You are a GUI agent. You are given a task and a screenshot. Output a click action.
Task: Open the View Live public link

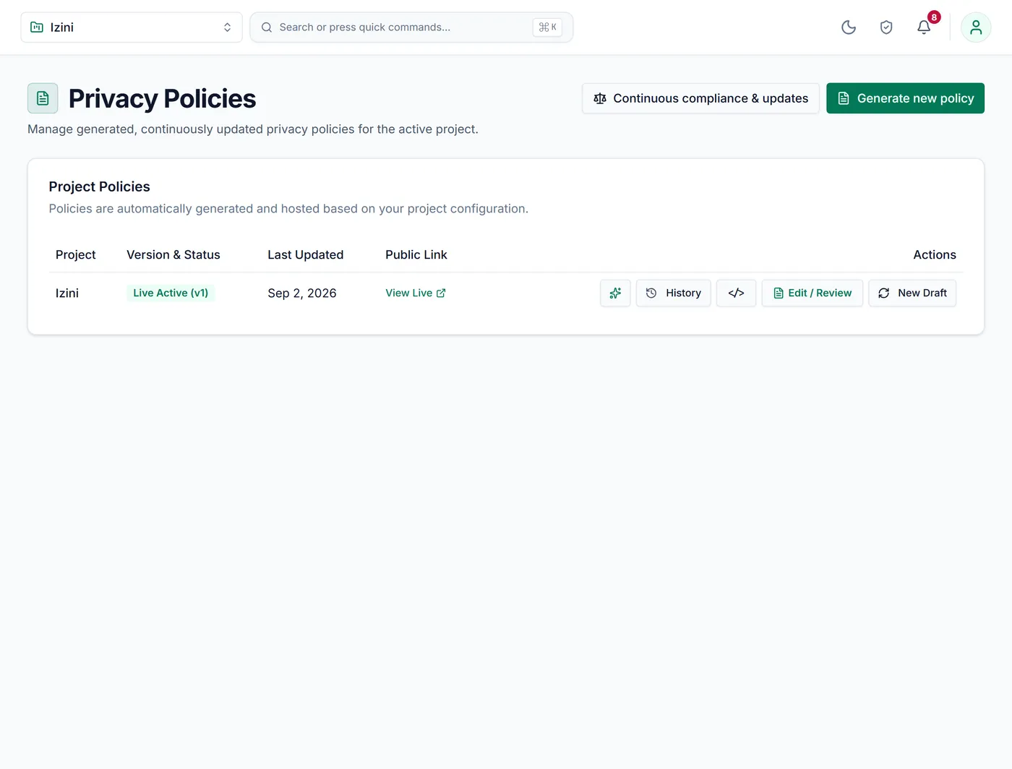pyautogui.click(x=416, y=293)
